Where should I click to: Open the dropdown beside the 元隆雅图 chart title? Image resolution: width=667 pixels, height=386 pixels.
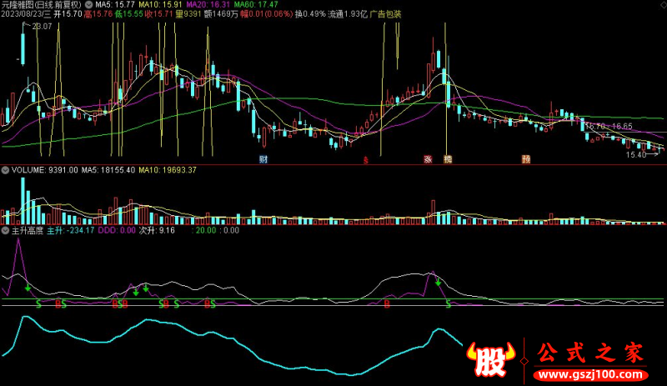[89, 5]
